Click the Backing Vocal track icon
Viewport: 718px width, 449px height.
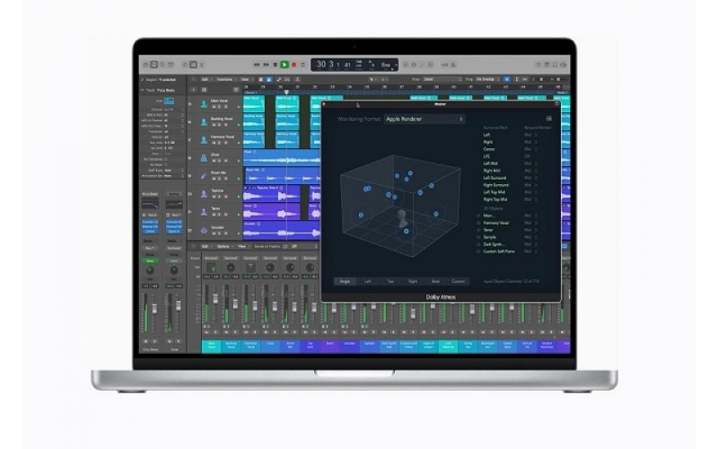tap(205, 122)
